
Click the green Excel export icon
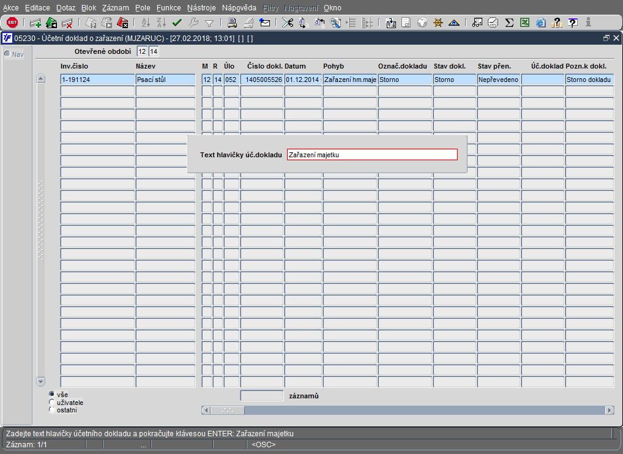click(524, 23)
